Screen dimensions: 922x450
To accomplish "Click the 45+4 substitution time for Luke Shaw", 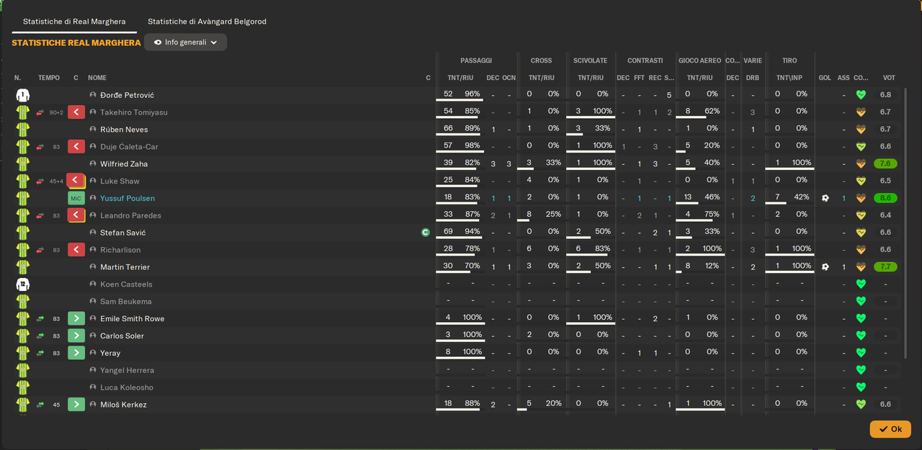I will coord(56,181).
